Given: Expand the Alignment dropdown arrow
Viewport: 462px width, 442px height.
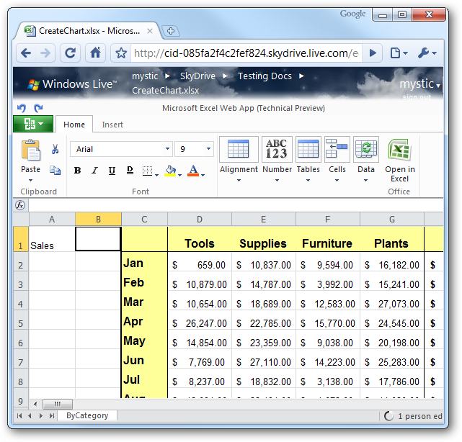Looking at the screenshot, I should tap(239, 180).
